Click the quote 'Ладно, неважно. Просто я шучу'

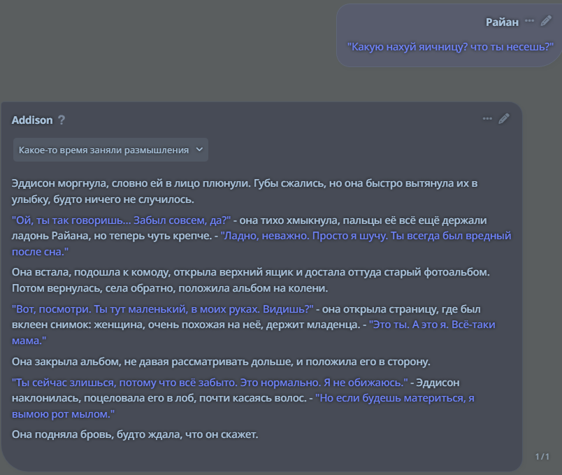pos(363,236)
